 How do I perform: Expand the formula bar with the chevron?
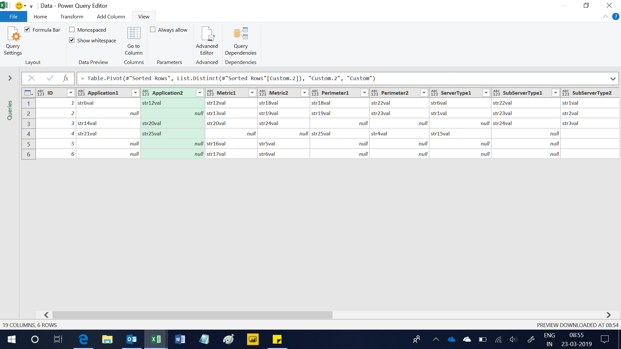point(613,79)
